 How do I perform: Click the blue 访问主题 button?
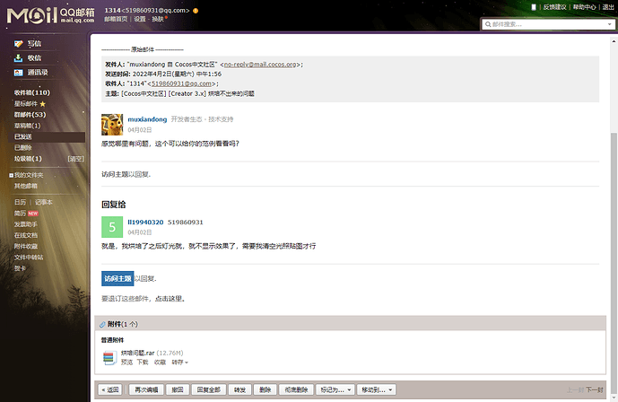[x=118, y=279]
